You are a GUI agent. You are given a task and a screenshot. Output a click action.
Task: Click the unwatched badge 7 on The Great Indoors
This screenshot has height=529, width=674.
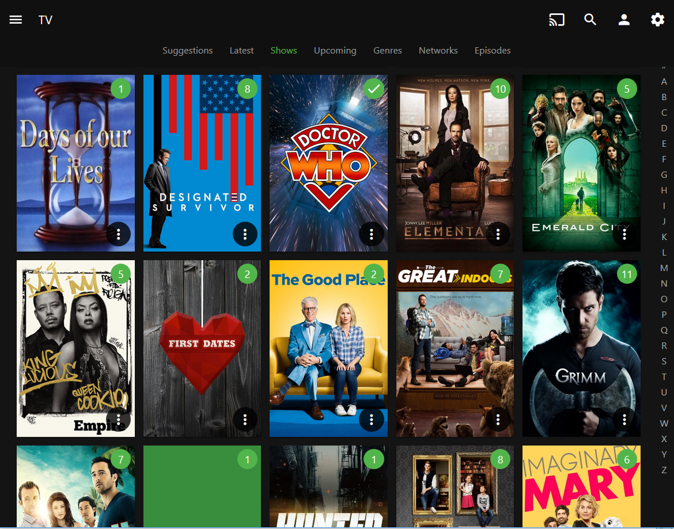click(x=501, y=274)
